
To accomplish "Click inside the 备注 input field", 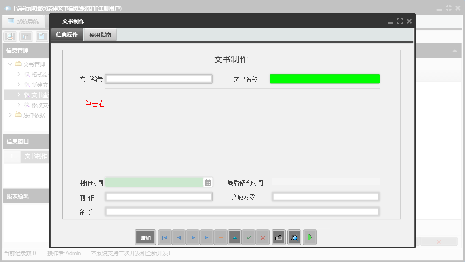I will coord(242,211).
